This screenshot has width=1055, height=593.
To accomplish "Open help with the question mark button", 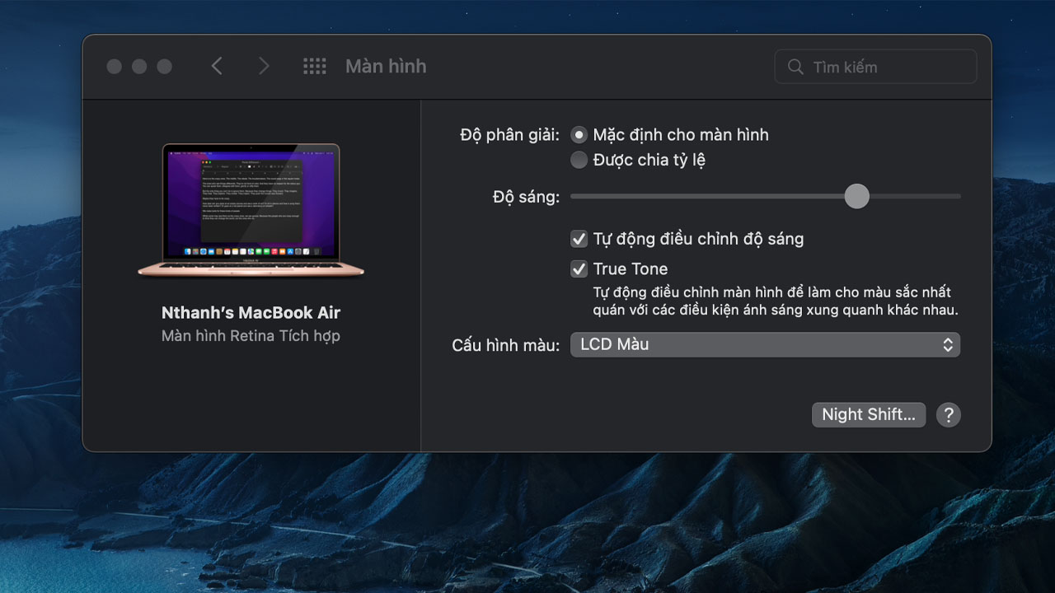I will point(949,414).
